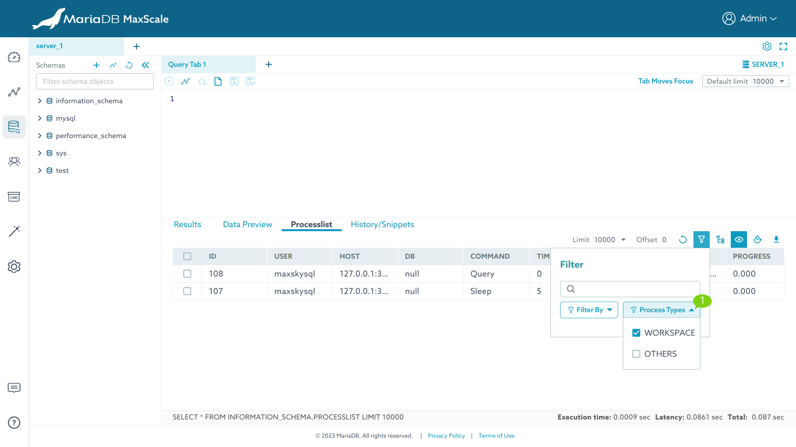Click the Tab Moves Focus button
Image resolution: width=796 pixels, height=447 pixels.
coord(665,81)
